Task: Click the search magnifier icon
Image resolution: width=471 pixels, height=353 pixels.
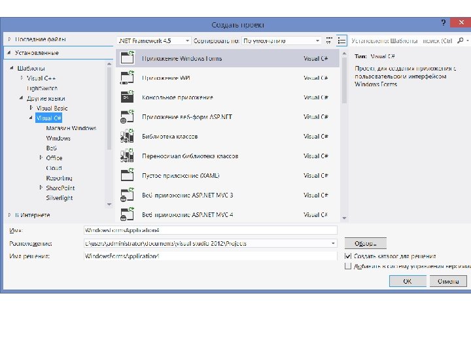Action: pyautogui.click(x=460, y=41)
